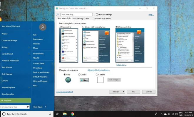Screen dimensions: 194x117
Task: Open Command Prompt from start menu
Action: pyautogui.click(x=9, y=41)
